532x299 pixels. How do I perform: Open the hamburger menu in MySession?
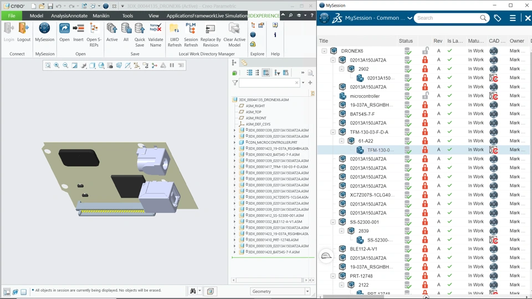point(513,18)
